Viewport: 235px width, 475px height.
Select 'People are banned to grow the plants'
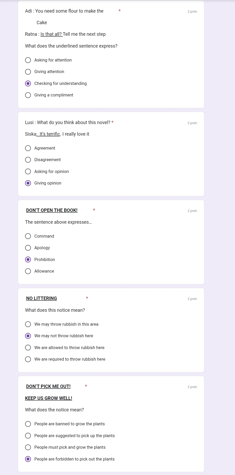(x=28, y=424)
